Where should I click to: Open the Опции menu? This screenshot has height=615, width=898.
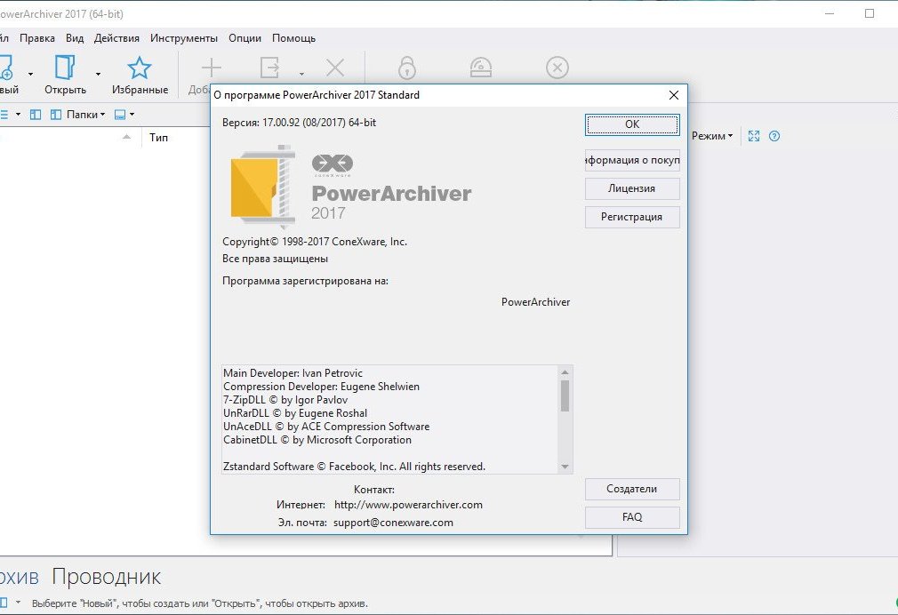point(245,38)
